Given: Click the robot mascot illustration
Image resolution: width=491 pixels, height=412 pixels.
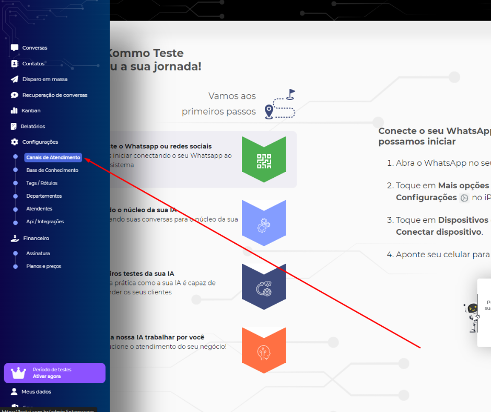Looking at the screenshot, I should pyautogui.click(x=472, y=317).
